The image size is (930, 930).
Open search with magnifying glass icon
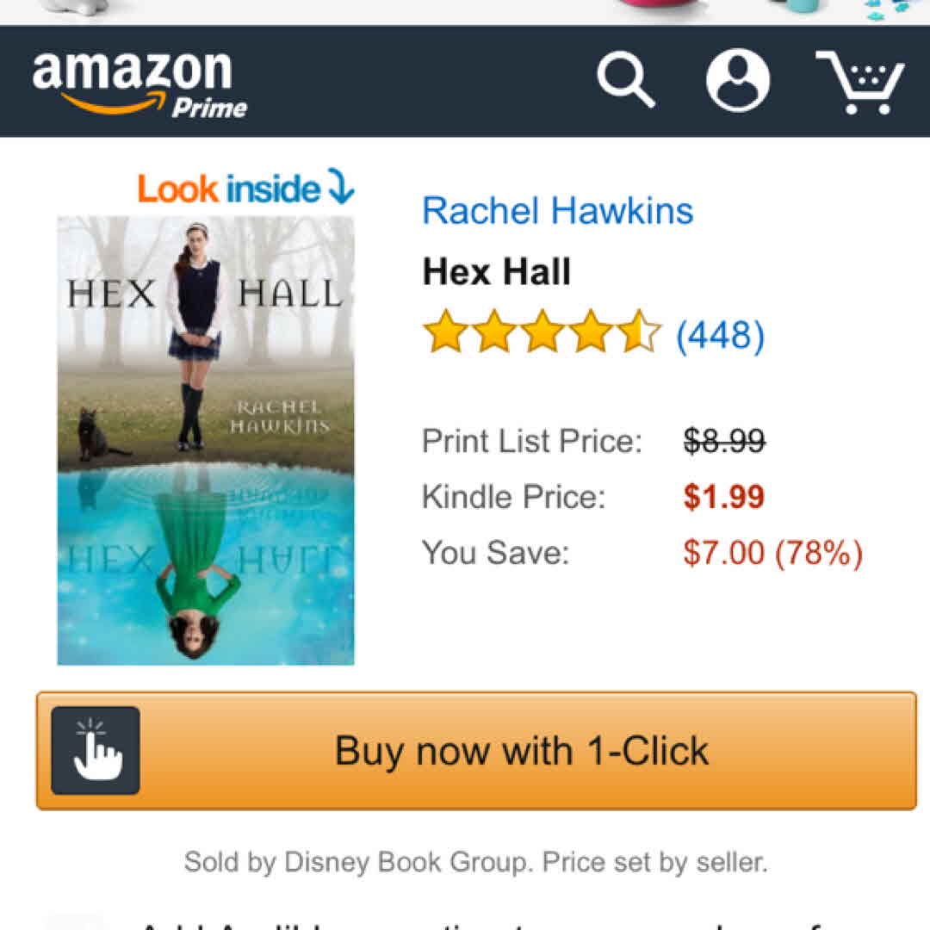(626, 79)
